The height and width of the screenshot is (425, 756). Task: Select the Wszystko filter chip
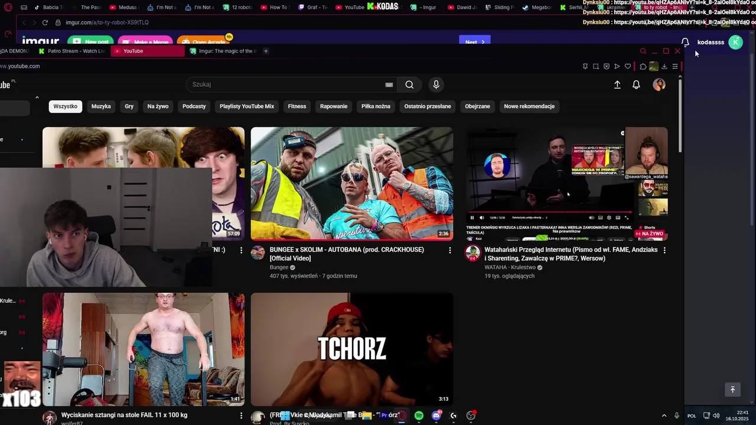(65, 106)
